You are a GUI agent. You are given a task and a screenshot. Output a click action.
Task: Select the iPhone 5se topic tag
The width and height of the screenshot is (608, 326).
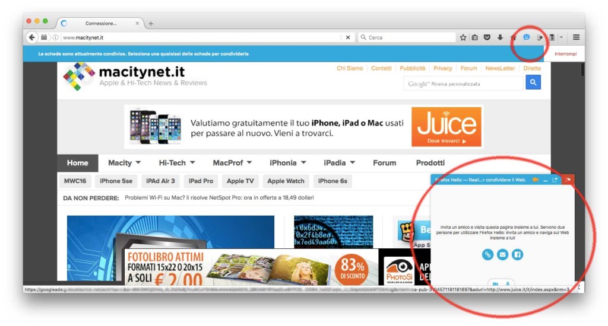[x=116, y=181]
